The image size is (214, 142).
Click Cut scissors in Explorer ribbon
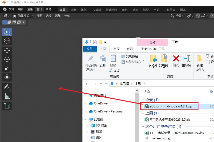[x=114, y=70]
